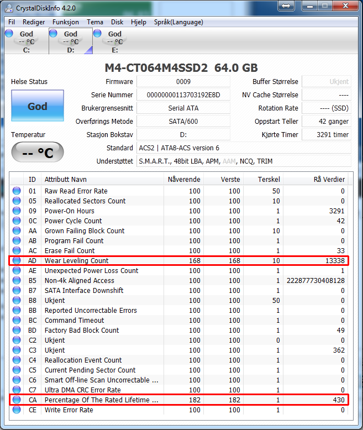Click the Serial ATA interface field

pos(183,108)
